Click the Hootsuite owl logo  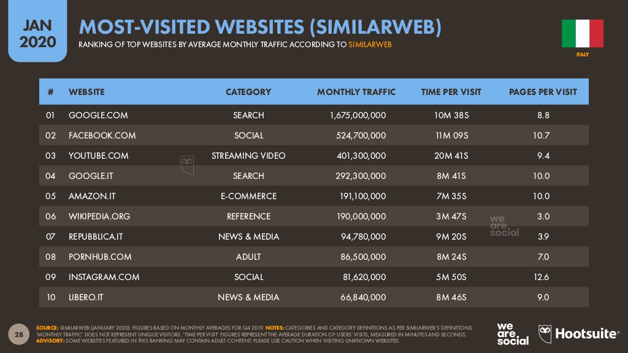pos(545,334)
